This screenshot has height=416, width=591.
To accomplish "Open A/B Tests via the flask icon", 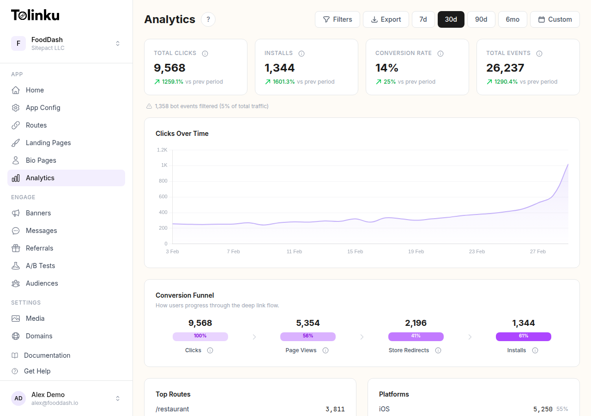I will 17,266.
